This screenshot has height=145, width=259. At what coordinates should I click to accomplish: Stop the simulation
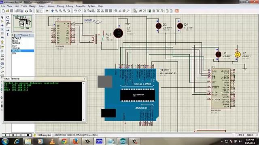click(28, 135)
